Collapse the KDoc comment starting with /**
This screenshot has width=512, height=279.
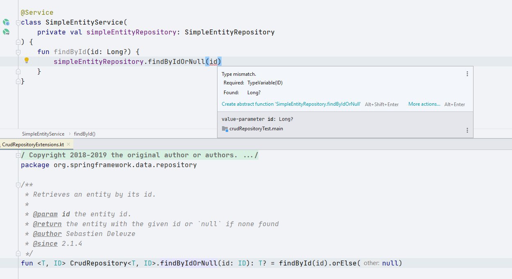[x=18, y=185]
